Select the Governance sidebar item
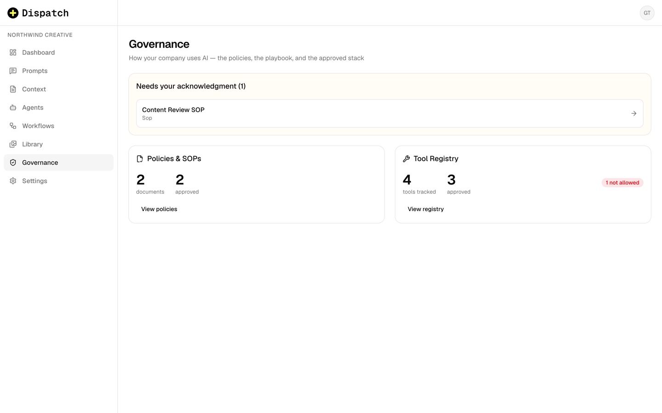The image size is (662, 413). [x=58, y=162]
